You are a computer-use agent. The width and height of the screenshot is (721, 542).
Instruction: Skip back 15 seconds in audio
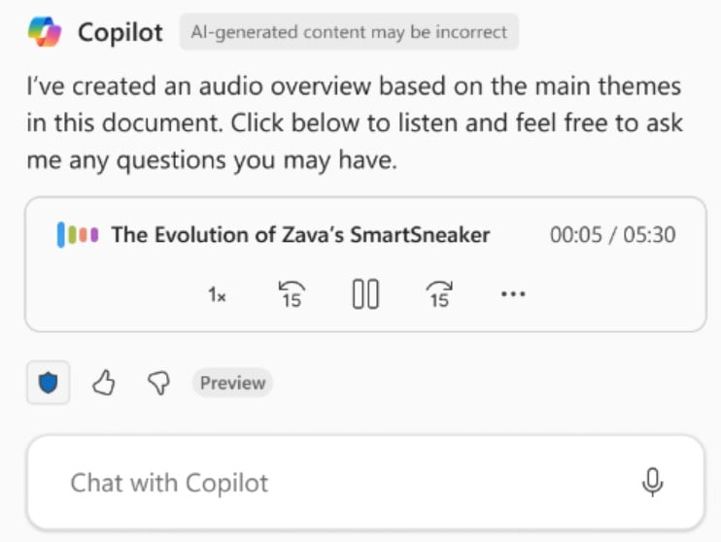click(292, 293)
